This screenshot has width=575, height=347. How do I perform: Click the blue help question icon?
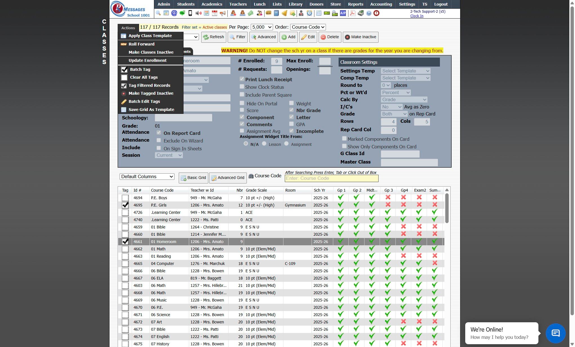pyautogui.click(x=369, y=13)
